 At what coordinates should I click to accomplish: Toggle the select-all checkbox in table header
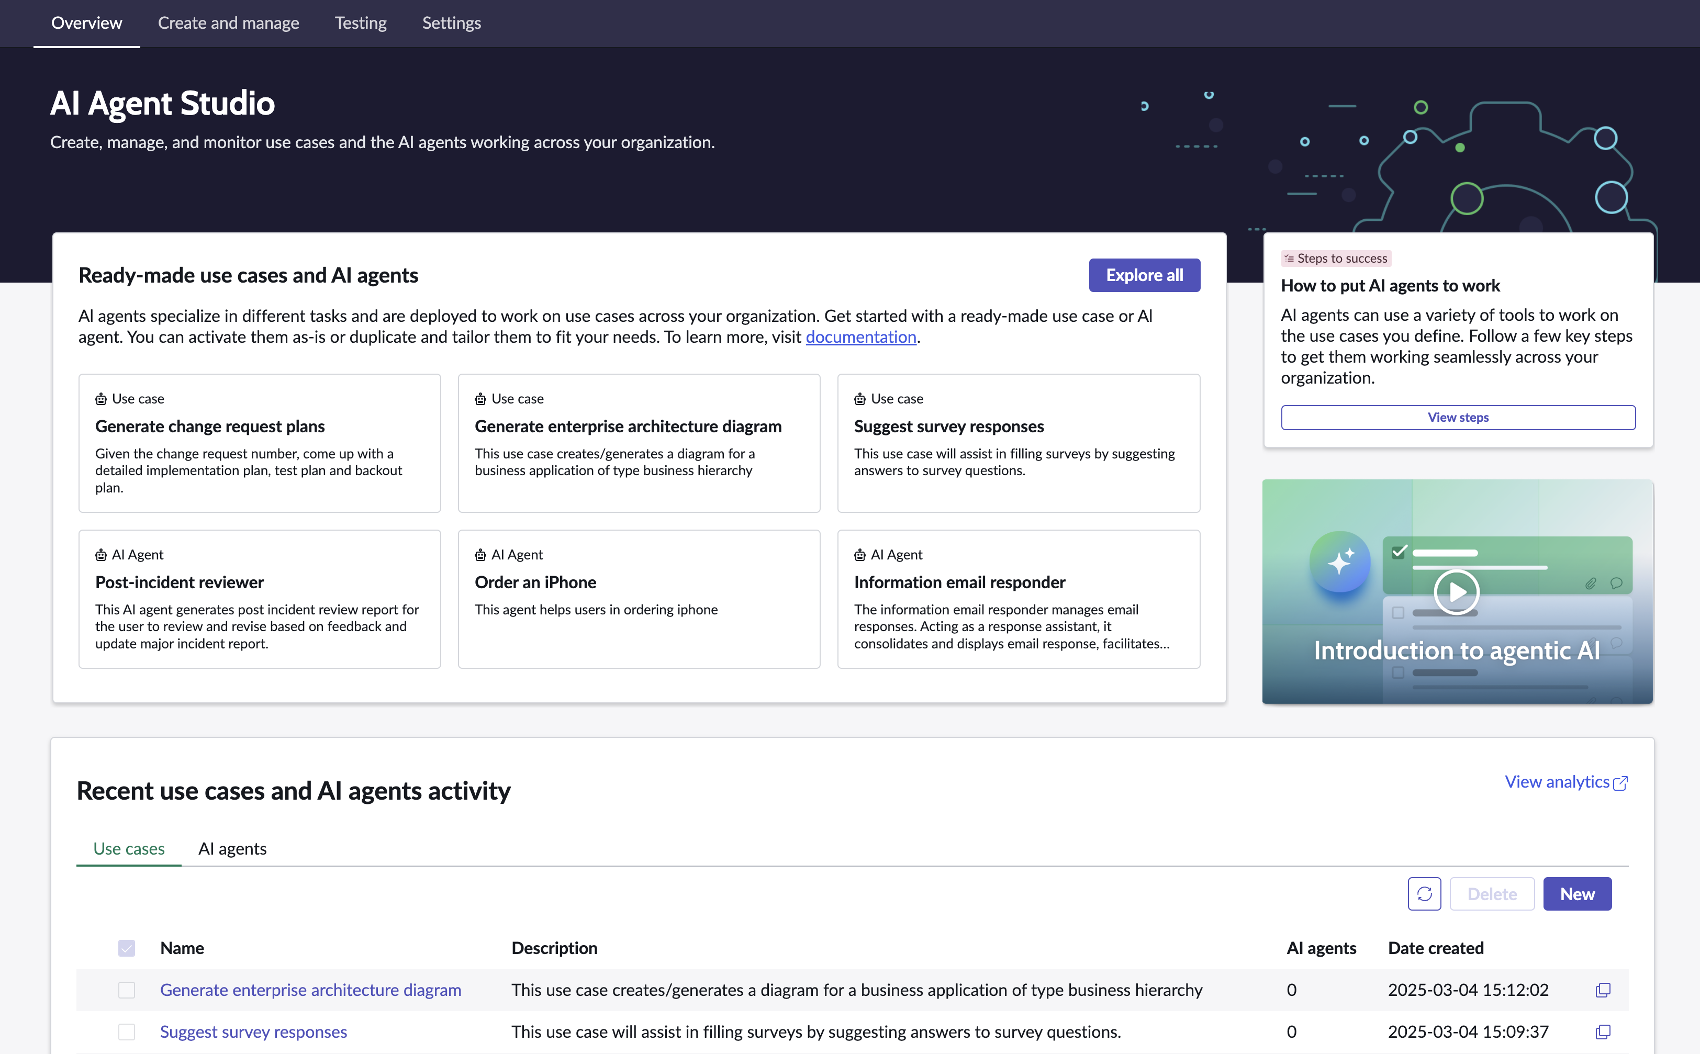pos(126,948)
